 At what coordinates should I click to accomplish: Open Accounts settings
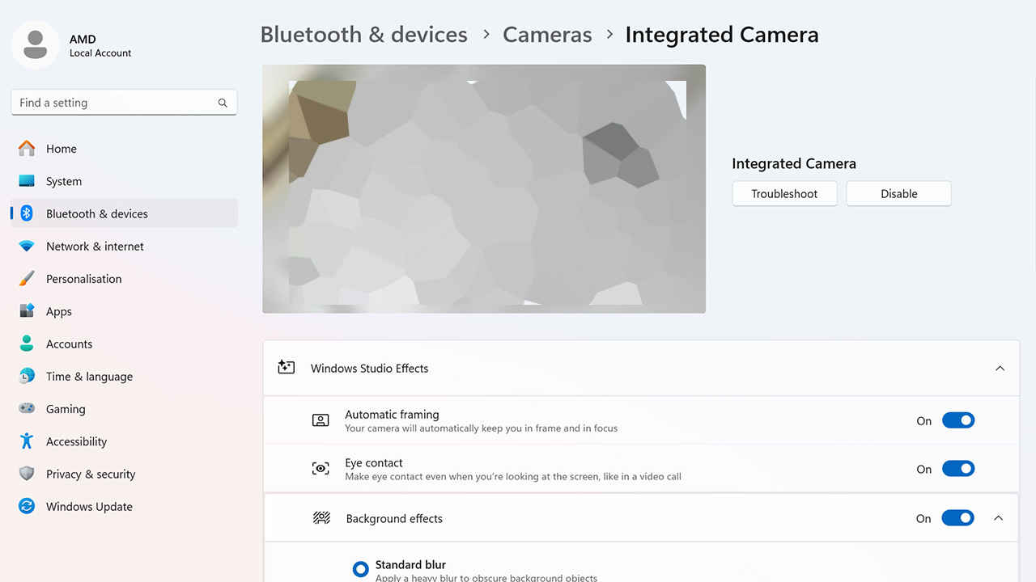click(x=124, y=344)
